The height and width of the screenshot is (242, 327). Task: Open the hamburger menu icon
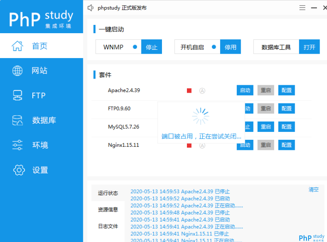302,8
